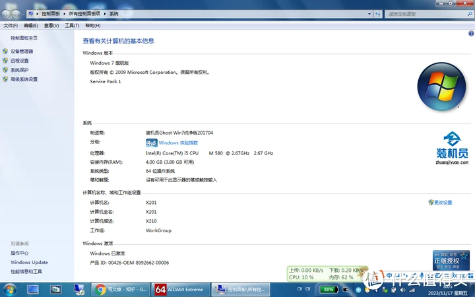Open Windows 体验指数 link
475x297 pixels.
tap(178, 143)
